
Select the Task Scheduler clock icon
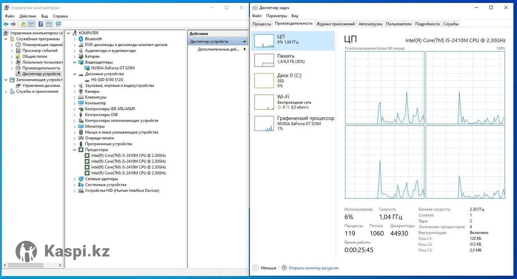[18, 45]
